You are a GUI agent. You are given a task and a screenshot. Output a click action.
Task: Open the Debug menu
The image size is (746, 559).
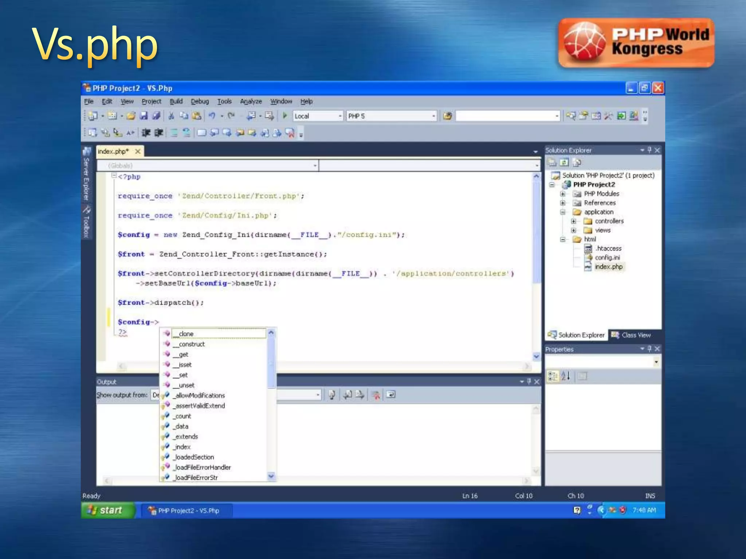coord(200,101)
